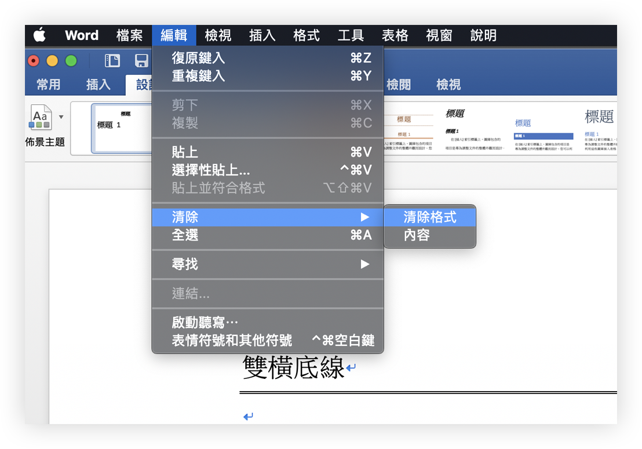Close the 編輯 menu in menu bar

174,35
